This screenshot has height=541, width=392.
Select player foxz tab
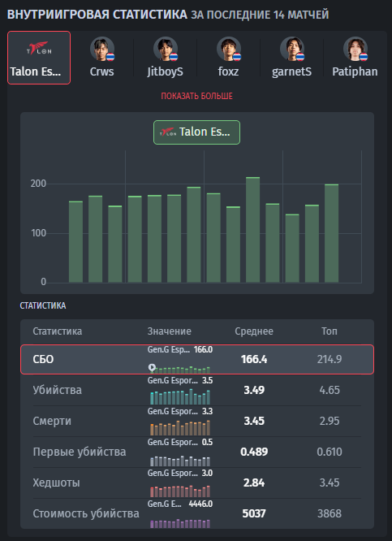click(229, 58)
